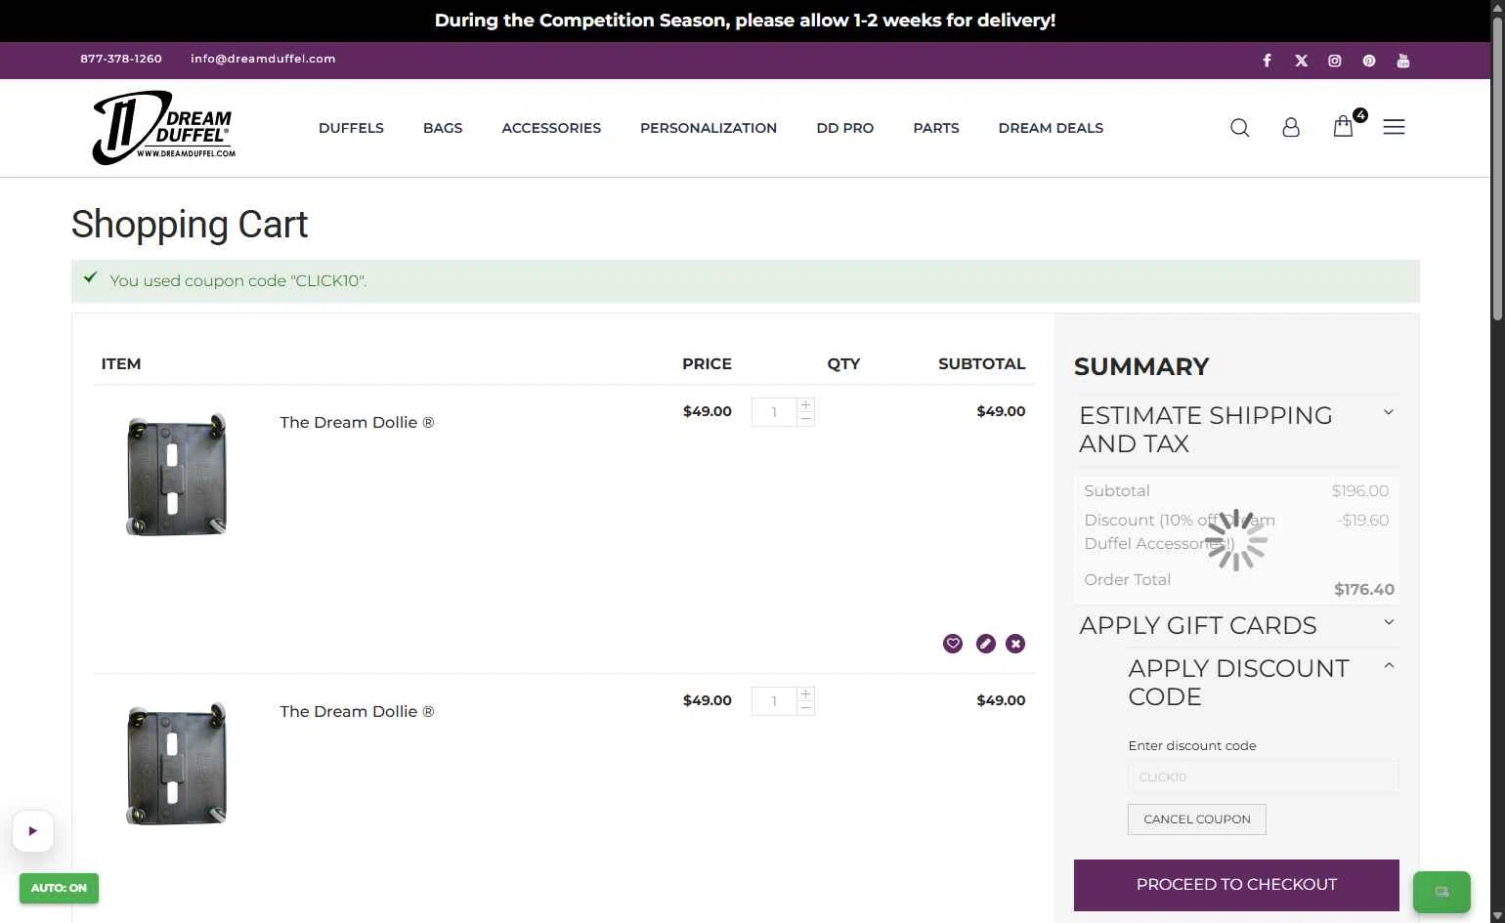Open the X (Twitter) social icon
The image size is (1505, 923).
pyautogui.click(x=1301, y=61)
